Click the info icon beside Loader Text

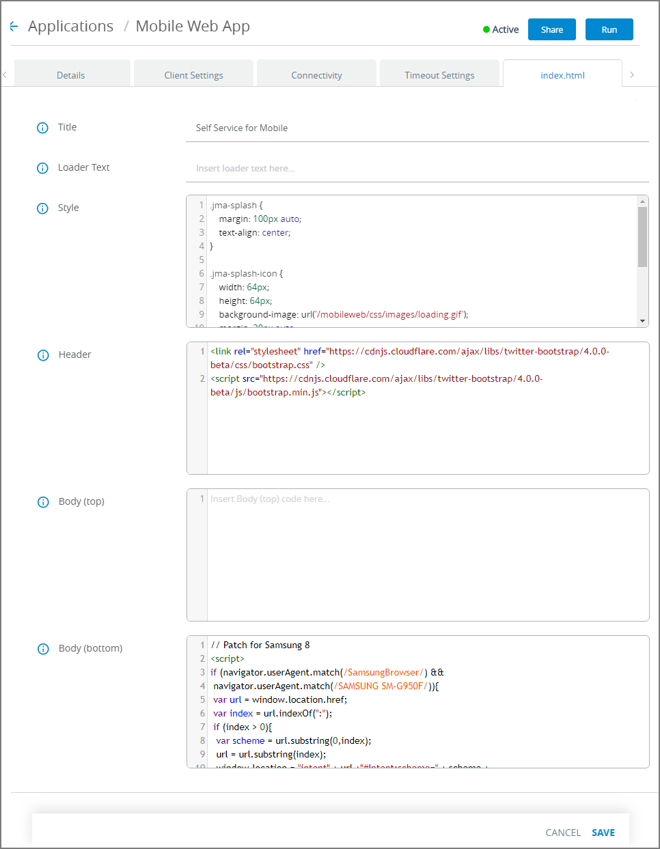42,168
